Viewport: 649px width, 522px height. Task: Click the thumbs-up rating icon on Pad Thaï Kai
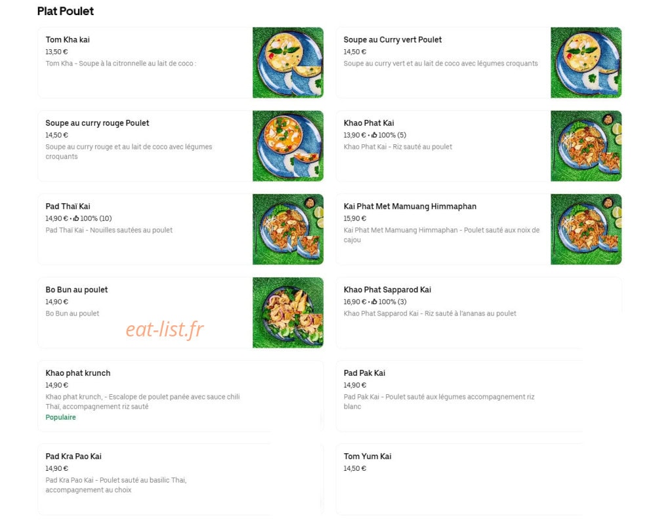pos(75,218)
